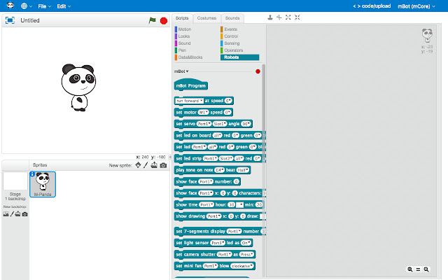Collapse the stage with the small arrow
Viewport: 448px width, 280px height.
(170, 157)
